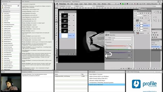
Task: Click the mask icon in Properties header
Action: (x=108, y=35)
